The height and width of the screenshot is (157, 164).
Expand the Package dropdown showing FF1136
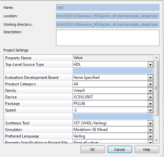coord(150,104)
